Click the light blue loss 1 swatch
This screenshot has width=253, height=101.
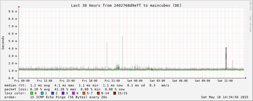[42, 93]
